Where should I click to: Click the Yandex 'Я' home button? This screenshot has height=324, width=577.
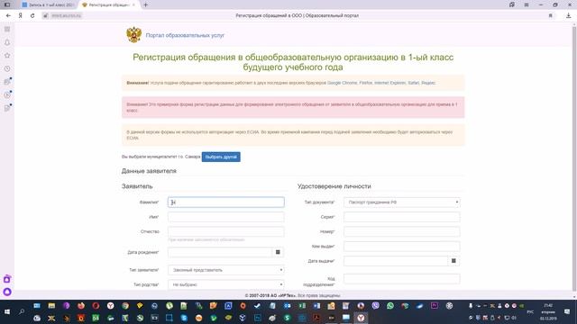(x=20, y=15)
